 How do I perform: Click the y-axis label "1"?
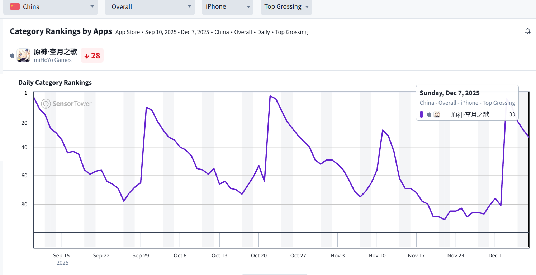(26, 93)
